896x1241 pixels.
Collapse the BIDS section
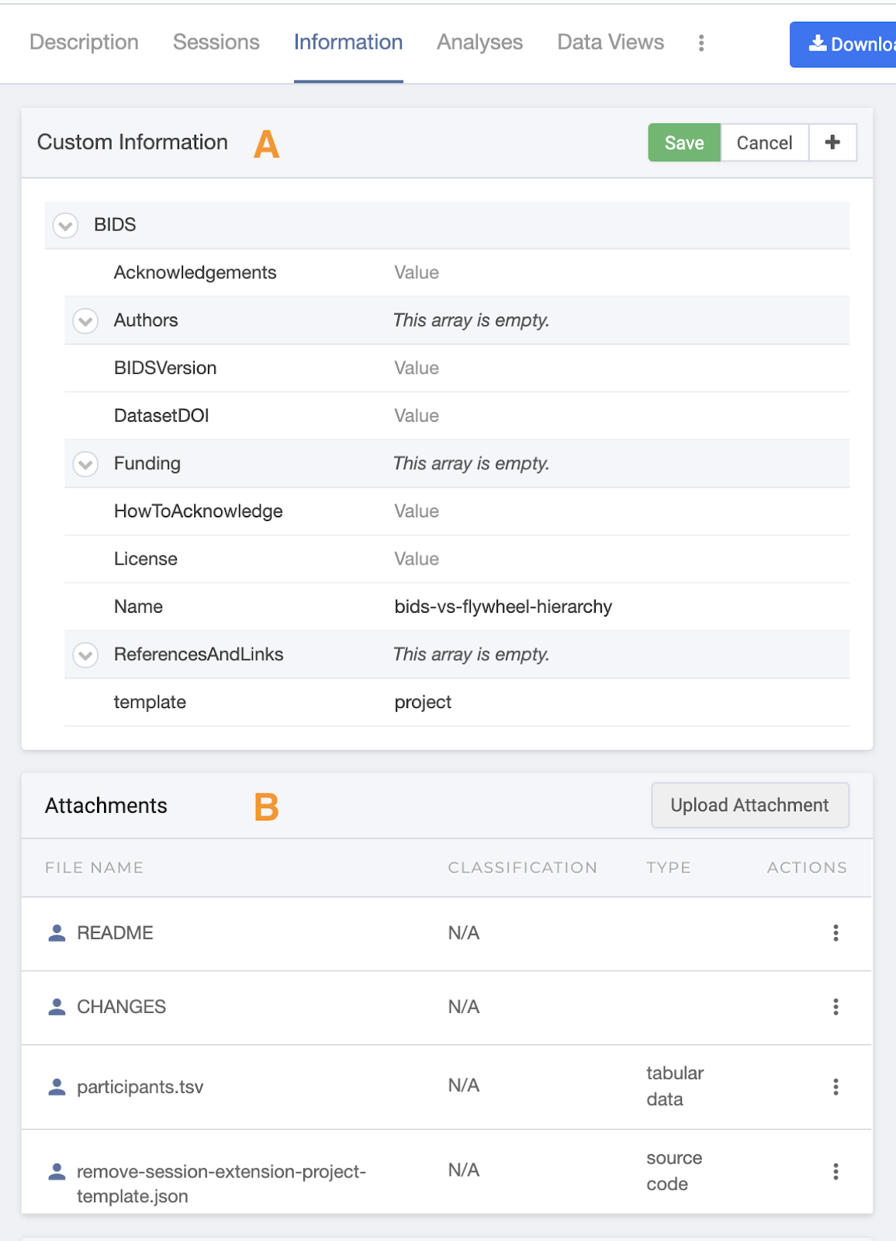[x=65, y=226]
